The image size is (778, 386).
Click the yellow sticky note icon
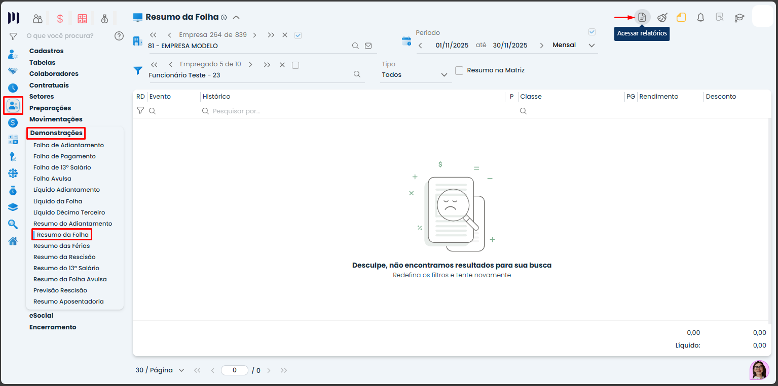[681, 18]
